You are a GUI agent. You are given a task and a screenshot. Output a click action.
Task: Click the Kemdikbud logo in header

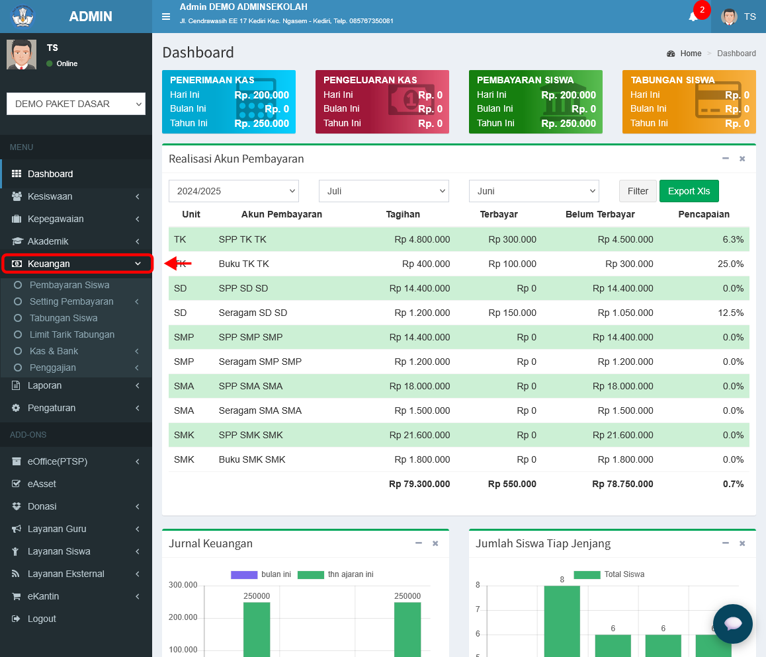coord(22,16)
